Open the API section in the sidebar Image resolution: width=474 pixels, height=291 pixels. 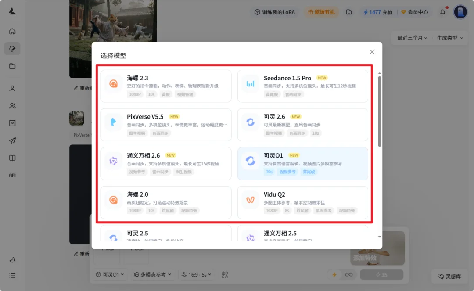(x=12, y=175)
